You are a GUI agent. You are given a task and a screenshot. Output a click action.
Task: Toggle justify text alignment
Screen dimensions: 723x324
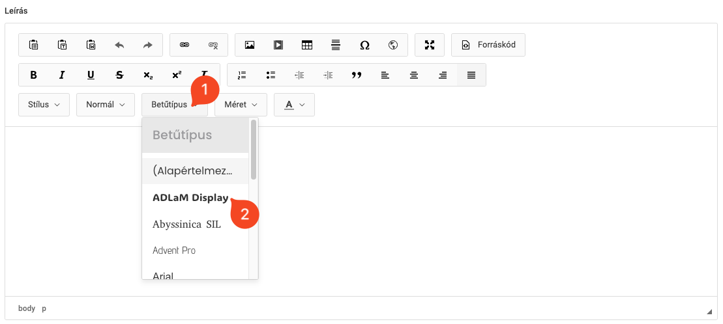[471, 75]
